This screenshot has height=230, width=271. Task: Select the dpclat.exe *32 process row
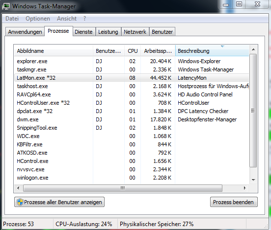132,111
